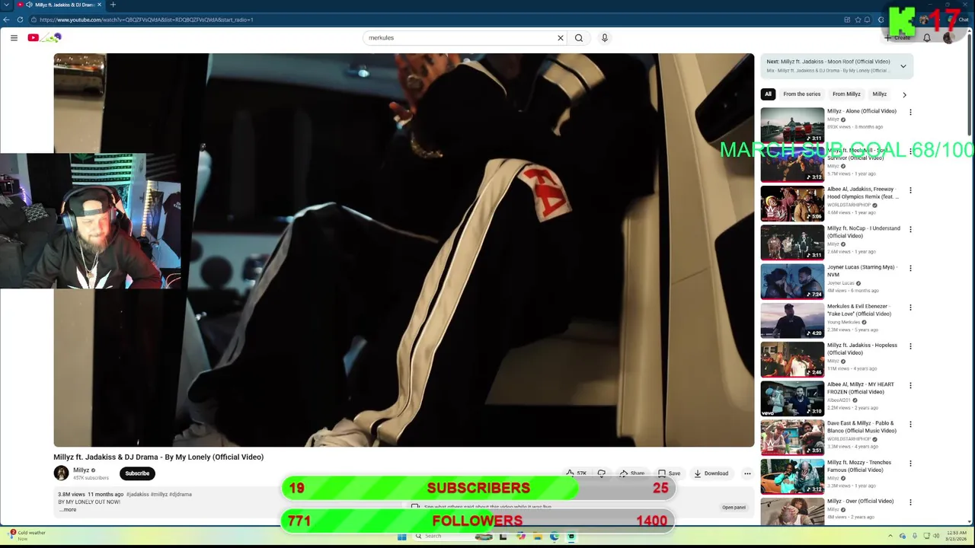Open a new browser tab

pyautogui.click(x=113, y=5)
